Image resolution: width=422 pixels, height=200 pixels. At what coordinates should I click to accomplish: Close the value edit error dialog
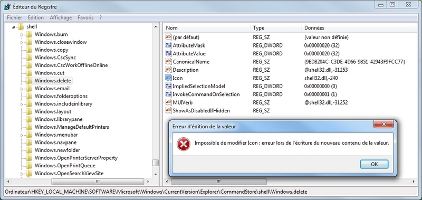point(383,124)
